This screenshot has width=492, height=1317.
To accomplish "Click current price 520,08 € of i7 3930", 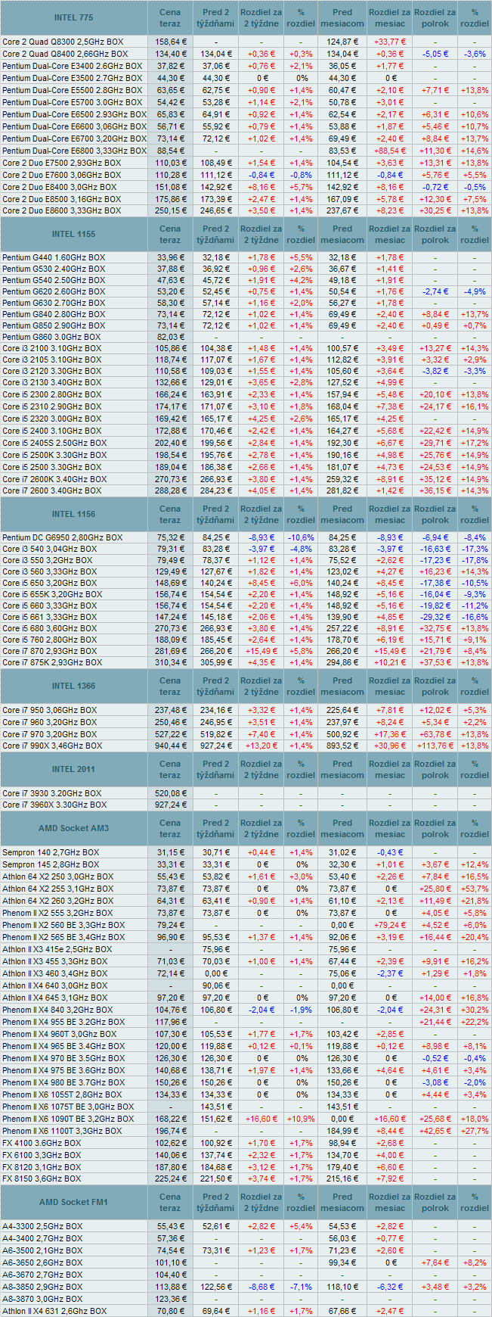I will pos(170,793).
